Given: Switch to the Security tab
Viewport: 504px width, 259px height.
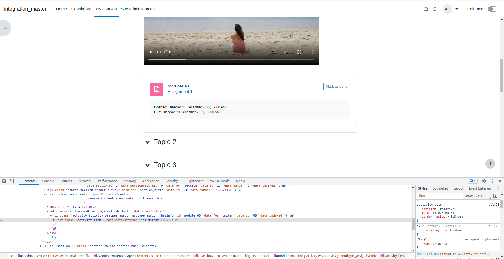Looking at the screenshot, I should point(172,181).
